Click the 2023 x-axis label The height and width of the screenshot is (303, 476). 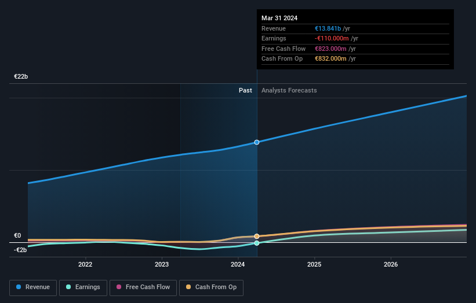162,264
